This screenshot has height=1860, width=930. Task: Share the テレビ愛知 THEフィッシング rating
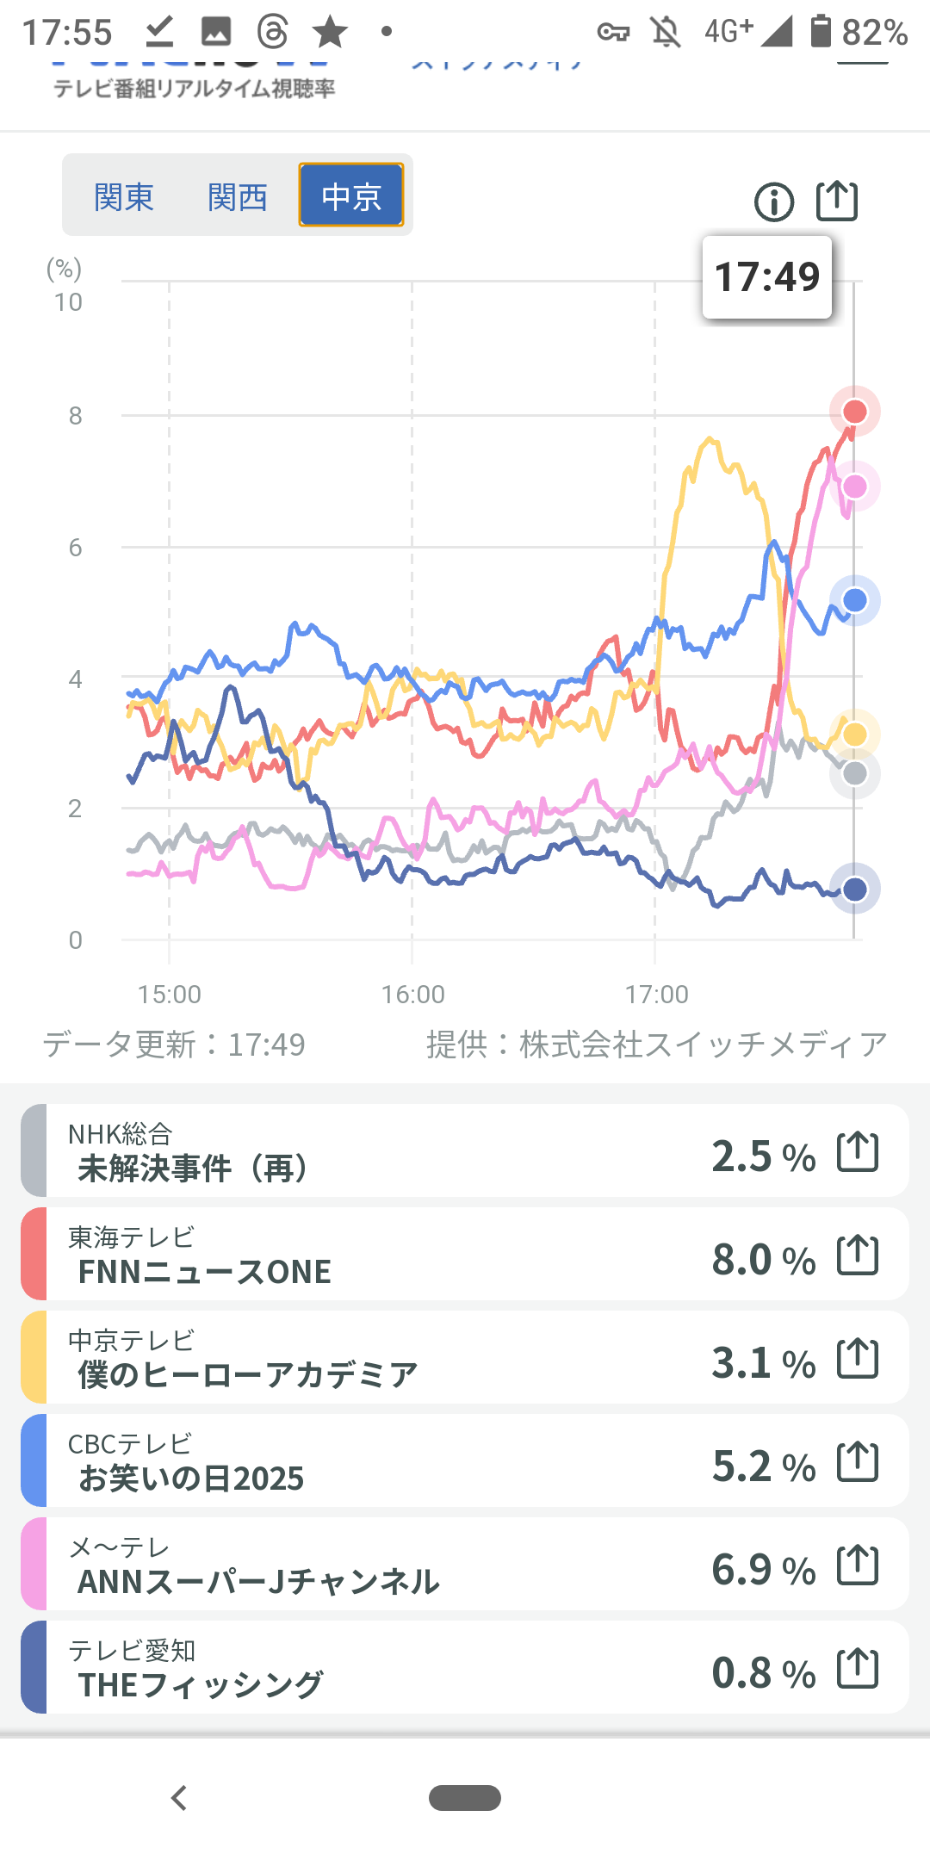(x=858, y=1669)
